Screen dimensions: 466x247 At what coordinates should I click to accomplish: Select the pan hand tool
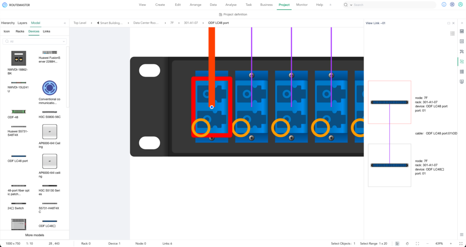coord(407,243)
